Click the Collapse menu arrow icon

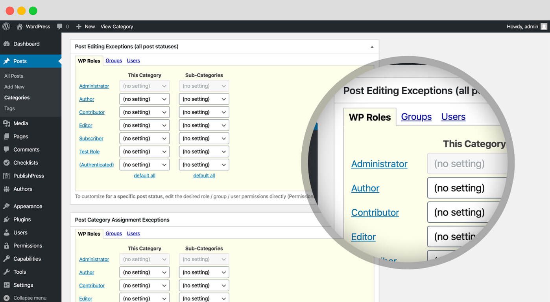point(7,298)
